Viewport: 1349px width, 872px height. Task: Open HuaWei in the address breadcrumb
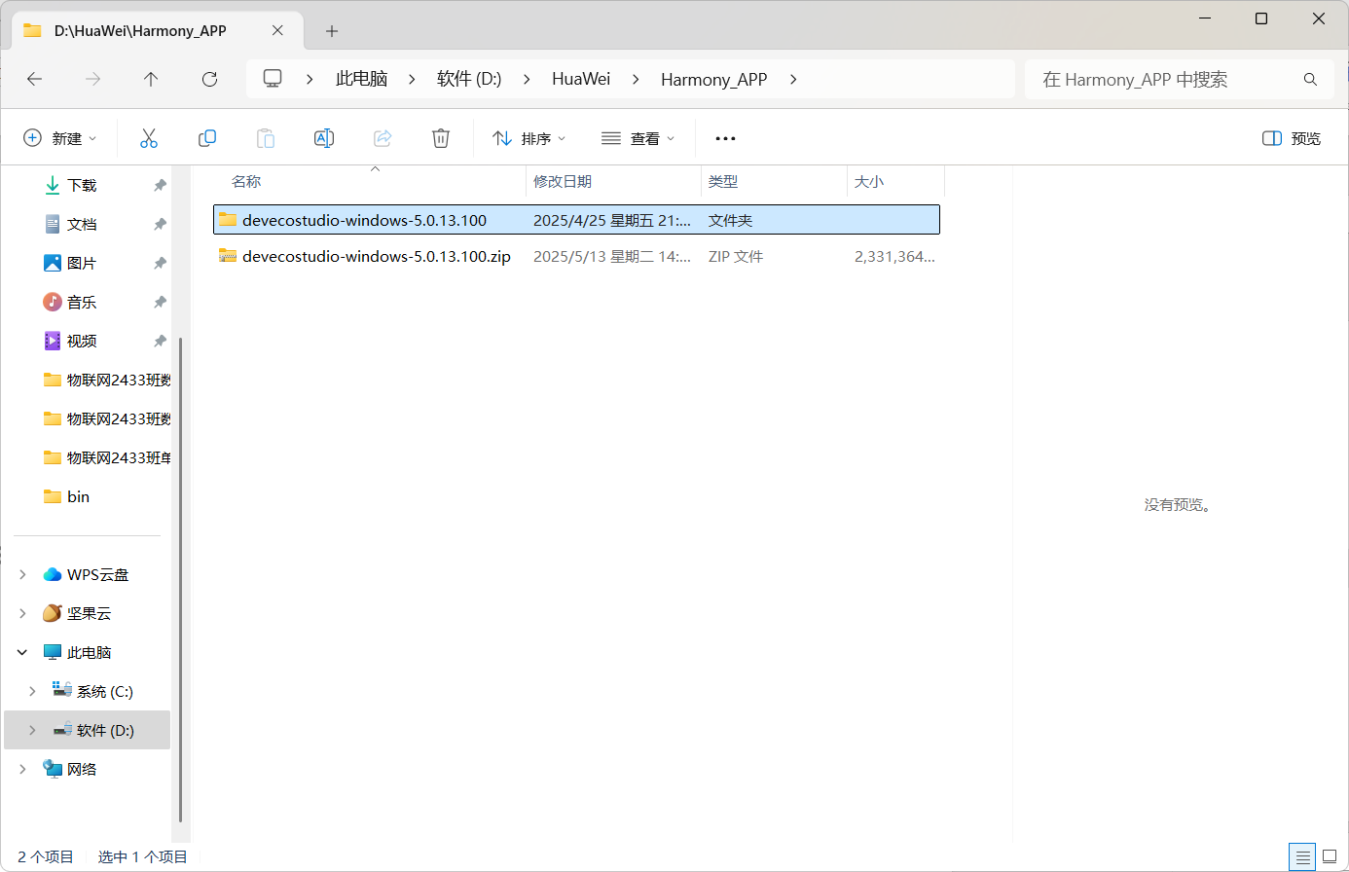[581, 79]
